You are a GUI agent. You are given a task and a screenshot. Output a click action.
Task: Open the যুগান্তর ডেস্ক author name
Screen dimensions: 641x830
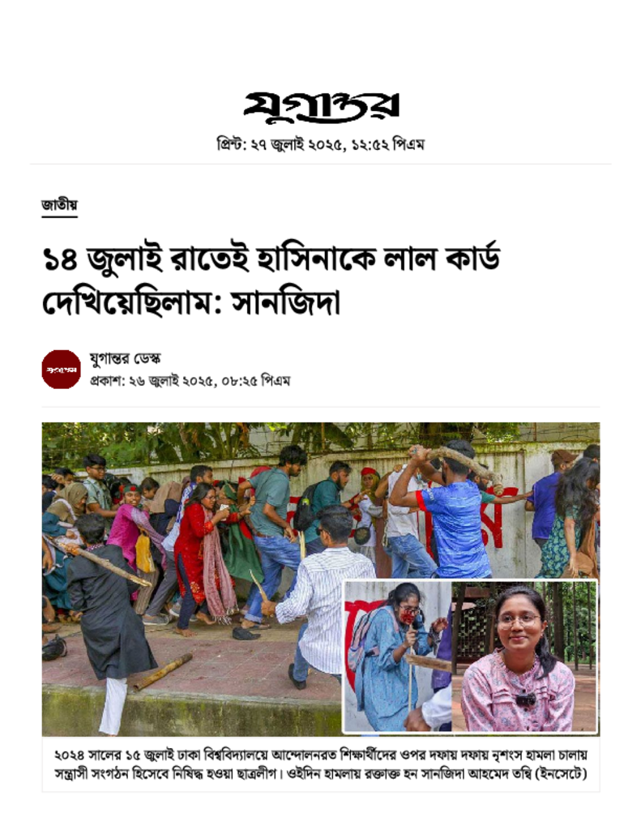(x=125, y=358)
